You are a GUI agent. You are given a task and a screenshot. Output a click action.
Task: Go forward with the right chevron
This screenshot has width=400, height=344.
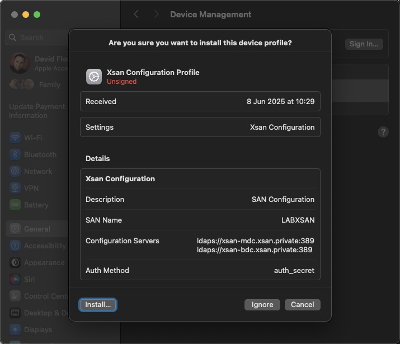click(x=156, y=15)
